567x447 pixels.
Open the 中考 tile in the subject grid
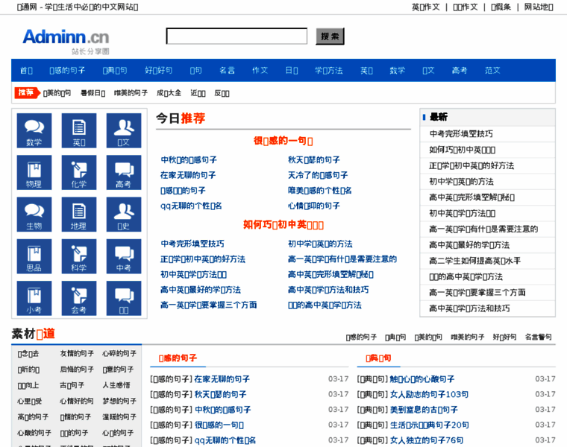coord(124,256)
